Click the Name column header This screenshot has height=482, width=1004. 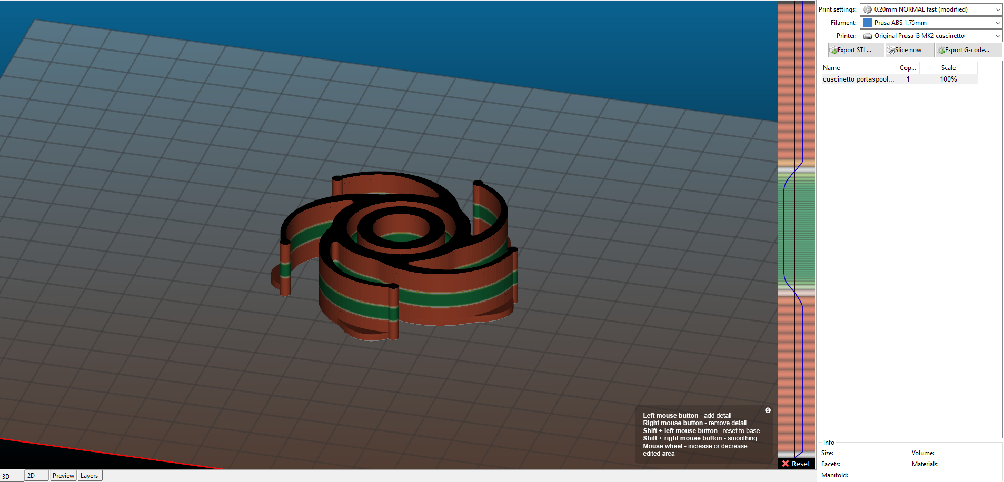coord(858,68)
